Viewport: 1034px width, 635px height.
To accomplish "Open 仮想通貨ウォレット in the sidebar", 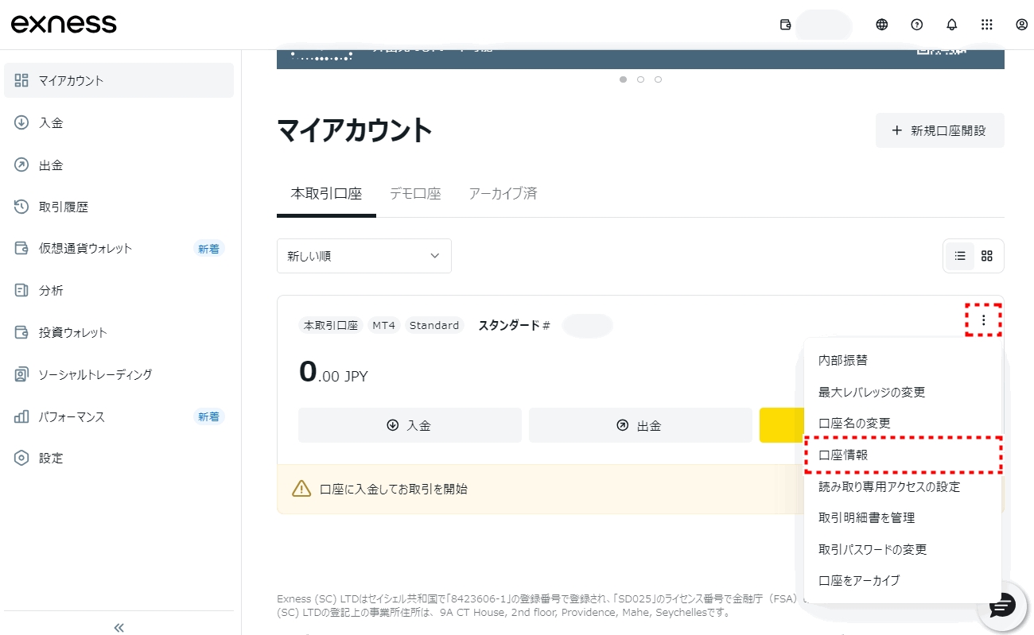I will tap(85, 248).
